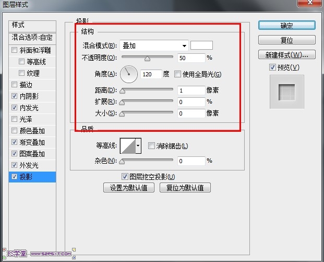Click the shadow color swatch
Viewport: 324px width, 262px height.
pos(202,45)
